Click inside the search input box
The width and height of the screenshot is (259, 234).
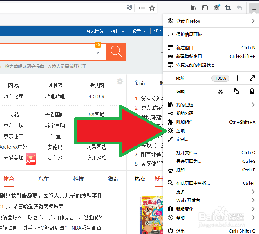53,52
